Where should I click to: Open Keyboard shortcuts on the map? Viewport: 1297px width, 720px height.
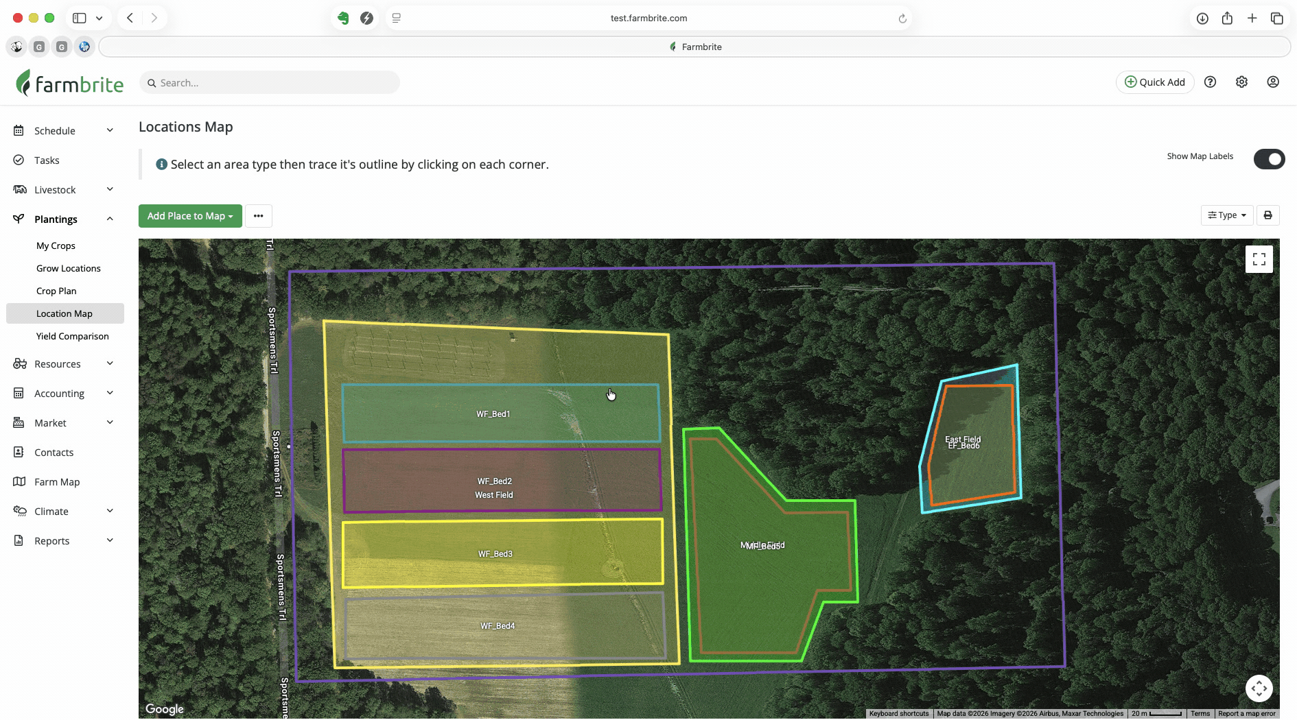tap(899, 714)
